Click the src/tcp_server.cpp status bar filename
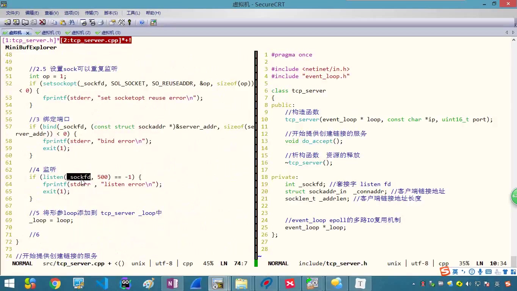The image size is (517, 291). coord(74,263)
